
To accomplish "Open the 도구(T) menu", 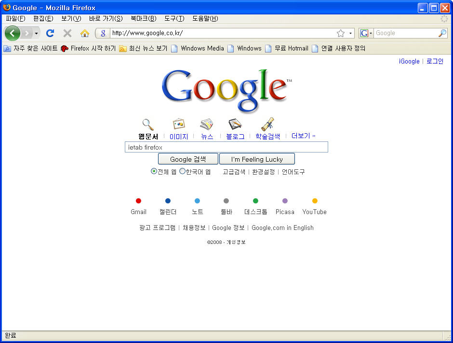I will tap(174, 19).
